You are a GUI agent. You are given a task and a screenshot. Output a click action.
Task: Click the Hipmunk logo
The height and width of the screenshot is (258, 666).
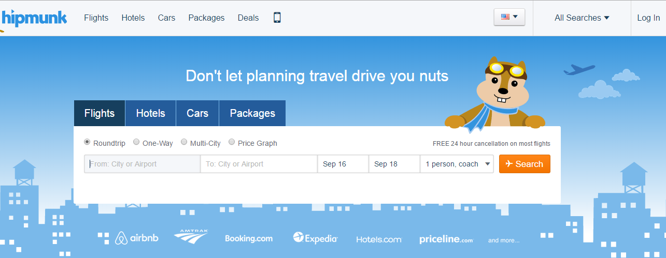click(34, 19)
